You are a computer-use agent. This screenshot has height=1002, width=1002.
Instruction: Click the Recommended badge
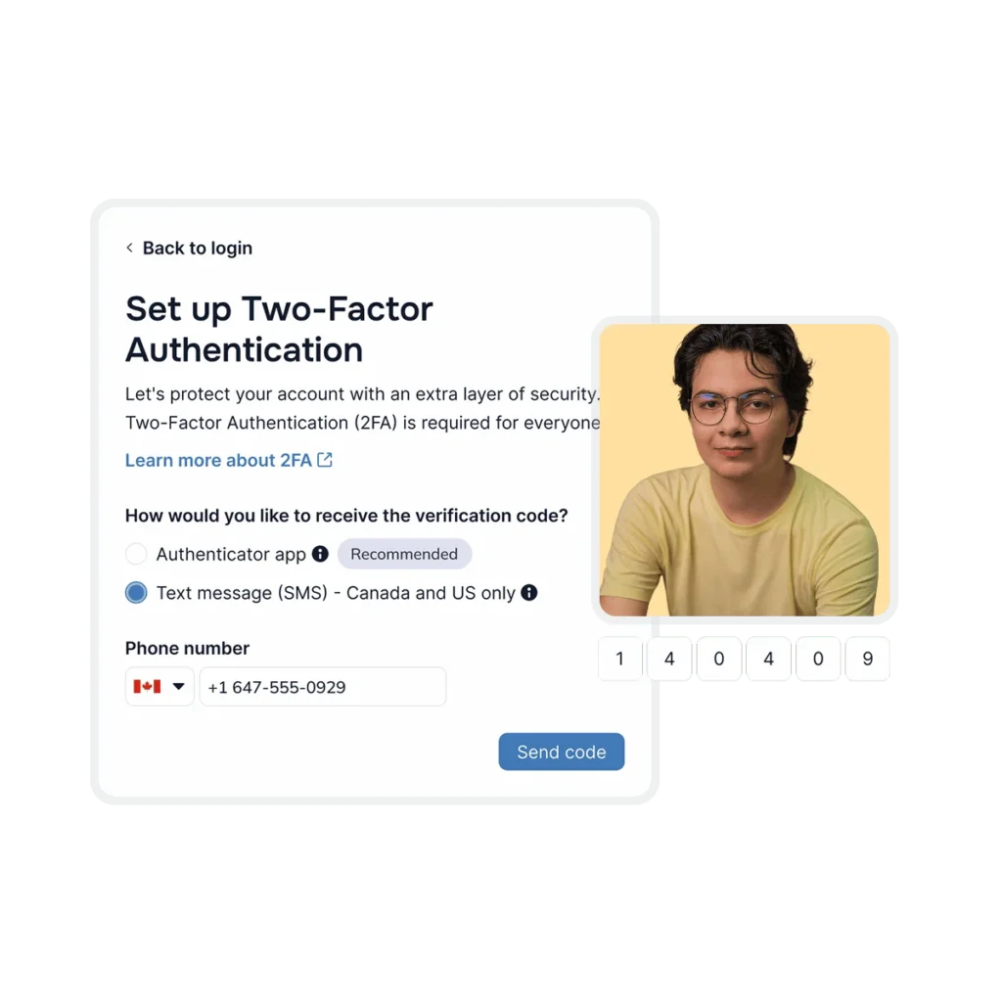coord(404,554)
